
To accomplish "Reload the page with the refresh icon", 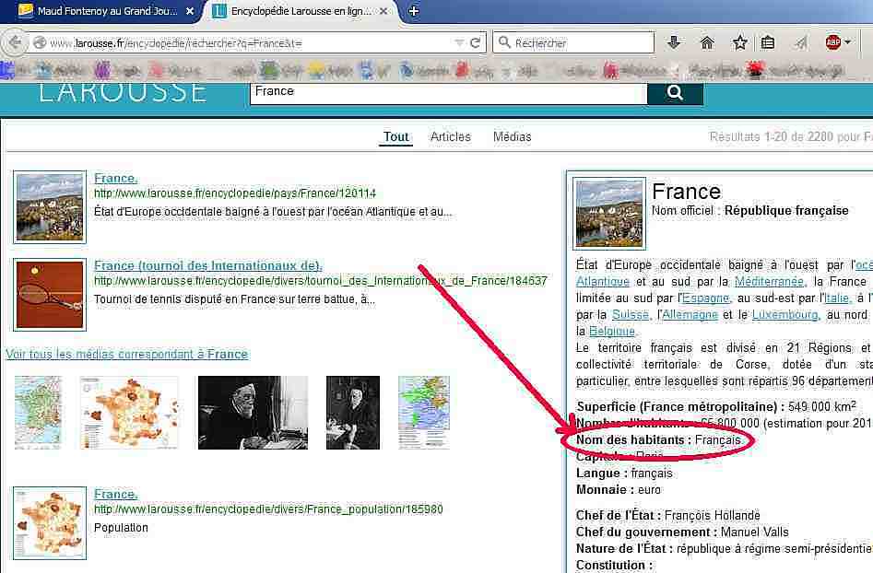I will (476, 42).
